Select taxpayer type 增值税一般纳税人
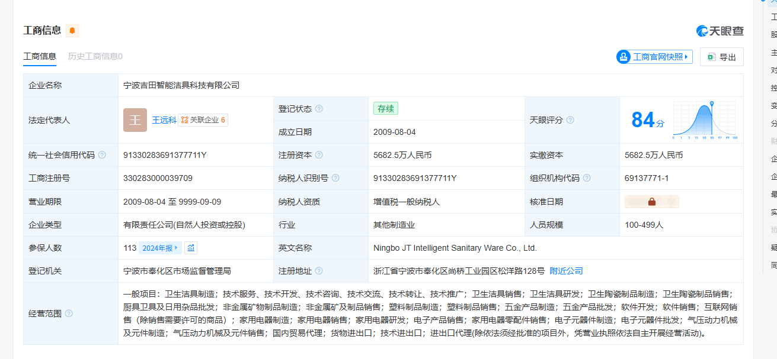 (407, 202)
